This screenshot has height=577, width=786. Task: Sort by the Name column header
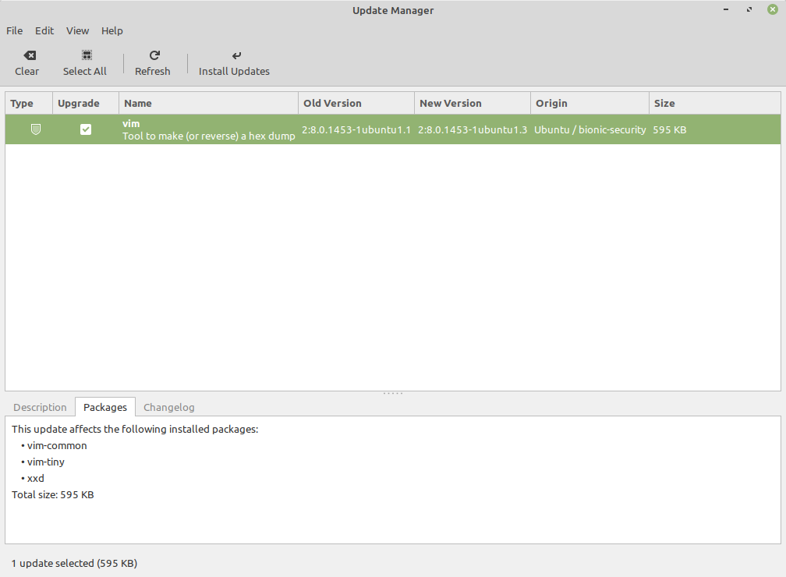[x=208, y=103]
